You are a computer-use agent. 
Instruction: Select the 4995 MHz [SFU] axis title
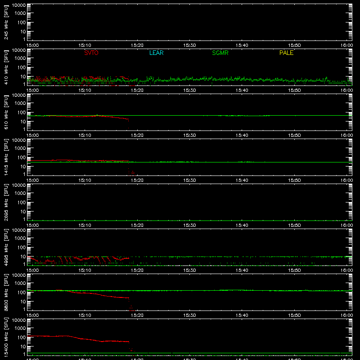pos(6,247)
